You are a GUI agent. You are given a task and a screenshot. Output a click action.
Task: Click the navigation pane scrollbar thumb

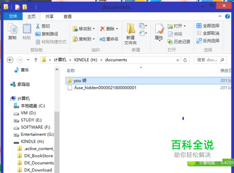click(x=57, y=142)
